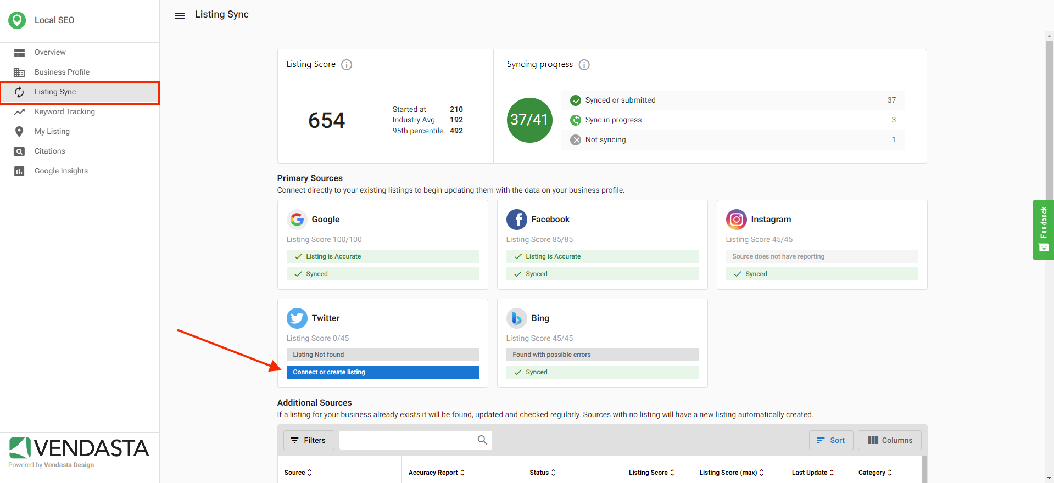Show Listing Score info tooltip icon
1054x483 pixels.
pos(347,65)
